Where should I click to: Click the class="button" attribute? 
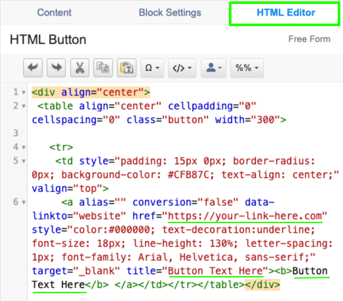(167, 120)
